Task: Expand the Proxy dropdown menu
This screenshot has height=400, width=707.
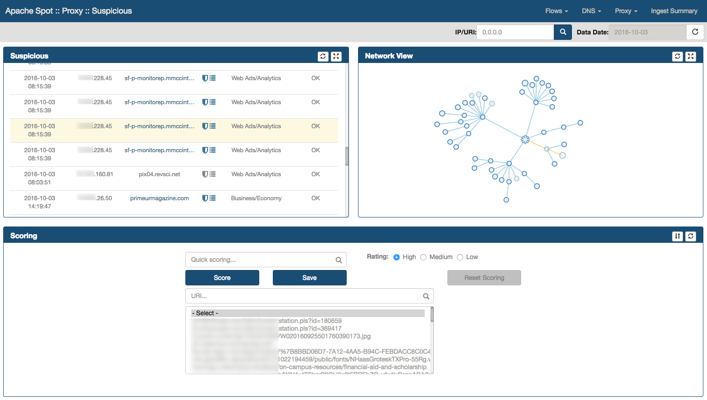Action: pos(625,11)
